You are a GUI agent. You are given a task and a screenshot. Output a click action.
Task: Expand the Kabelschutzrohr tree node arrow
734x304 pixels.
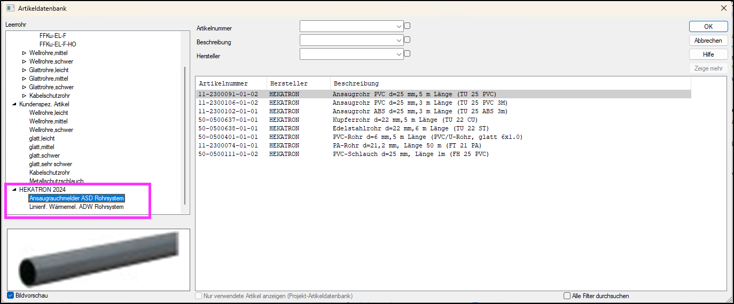(24, 96)
